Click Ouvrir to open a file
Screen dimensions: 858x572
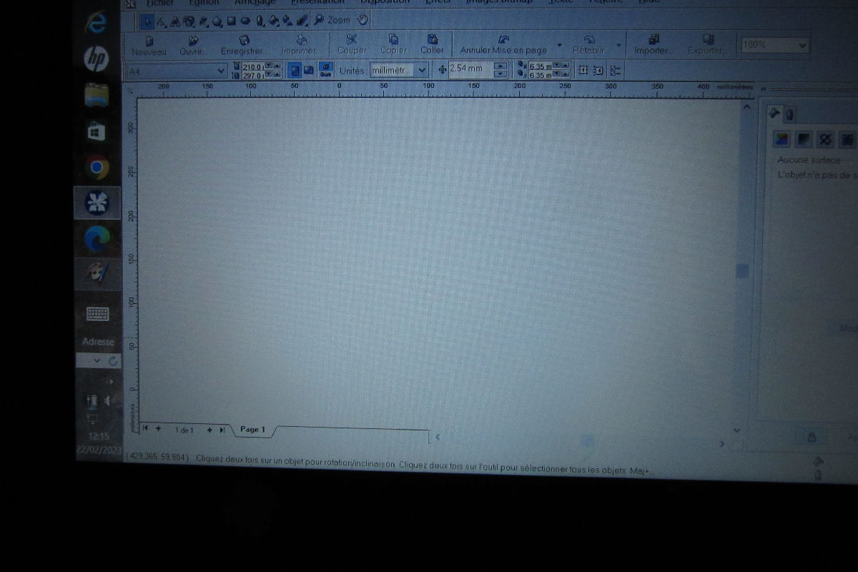tap(192, 46)
